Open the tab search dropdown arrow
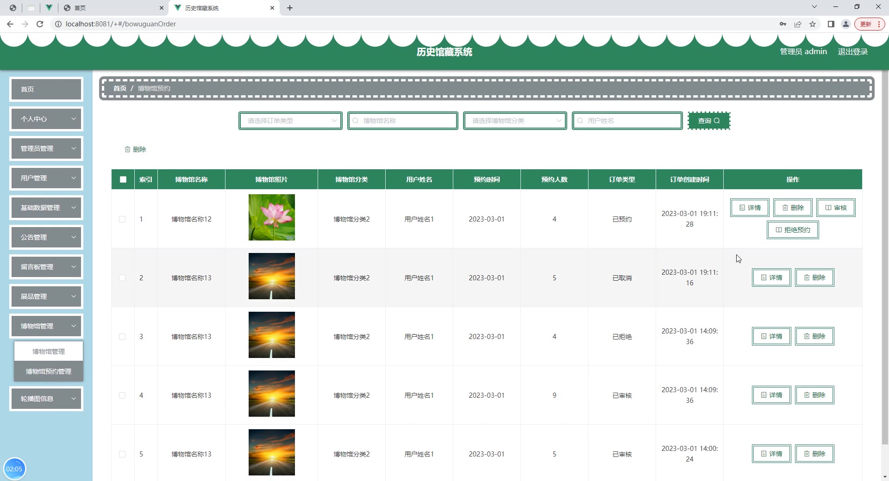Screen dimensions: 889x481 (x=814, y=7)
